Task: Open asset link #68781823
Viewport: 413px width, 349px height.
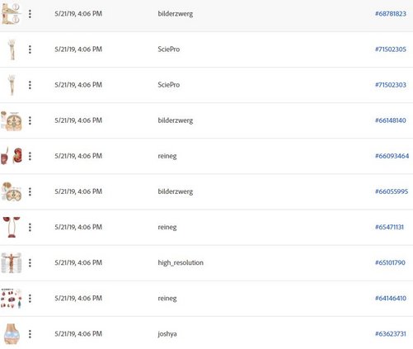Action: pyautogui.click(x=391, y=14)
